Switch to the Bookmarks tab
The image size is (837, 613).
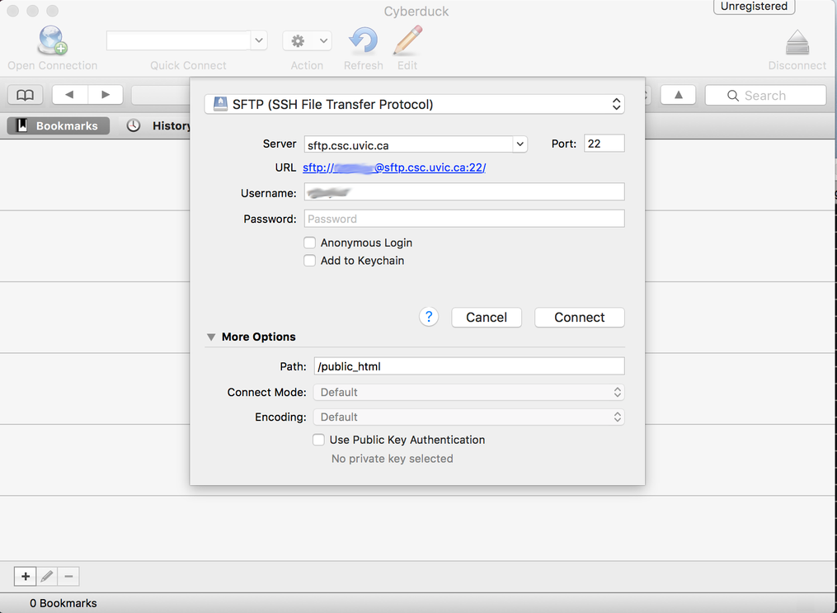click(x=59, y=126)
